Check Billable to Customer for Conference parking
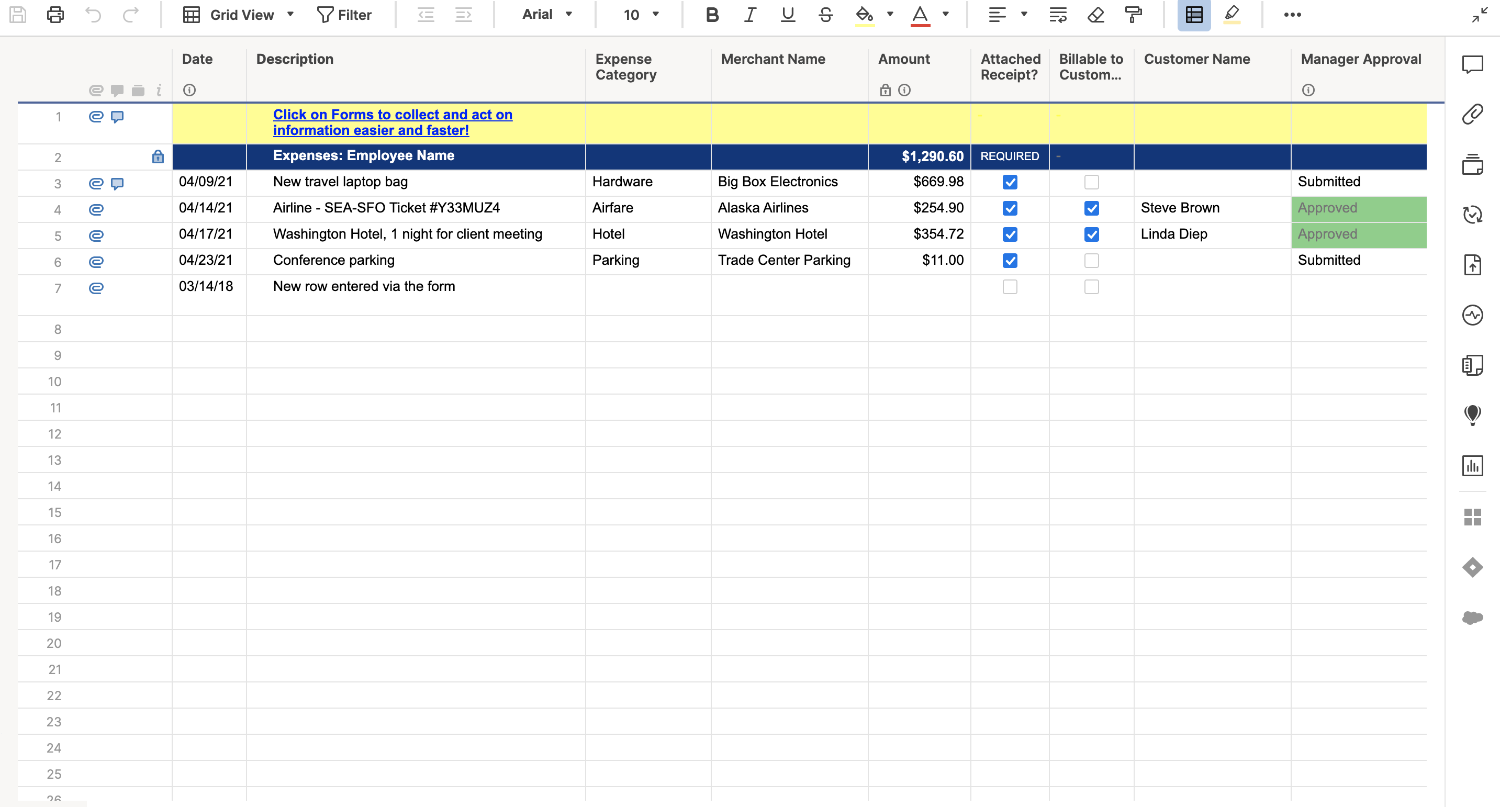Screen dimensions: 1500x807 tap(1091, 261)
